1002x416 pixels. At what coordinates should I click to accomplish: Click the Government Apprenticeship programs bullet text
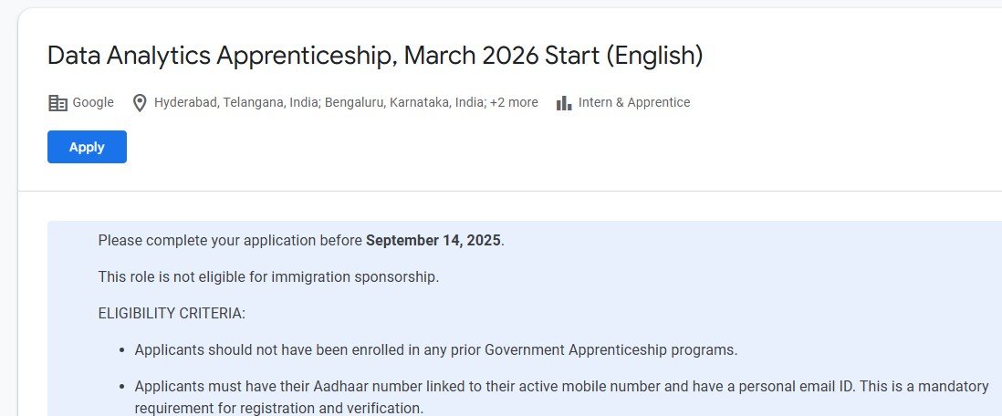click(x=436, y=350)
